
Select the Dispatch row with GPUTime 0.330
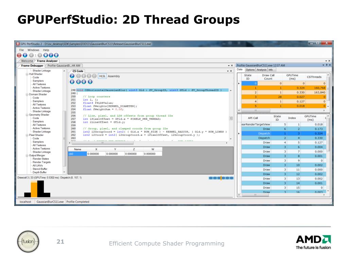pos(284,138)
